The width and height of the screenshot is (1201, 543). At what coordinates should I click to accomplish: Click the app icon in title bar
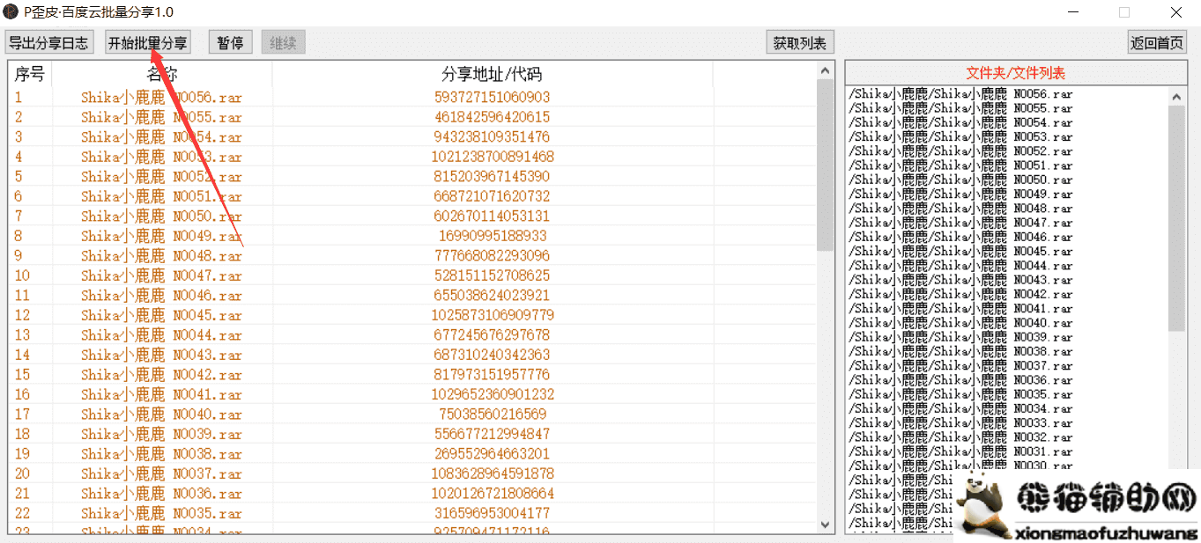pyautogui.click(x=11, y=11)
